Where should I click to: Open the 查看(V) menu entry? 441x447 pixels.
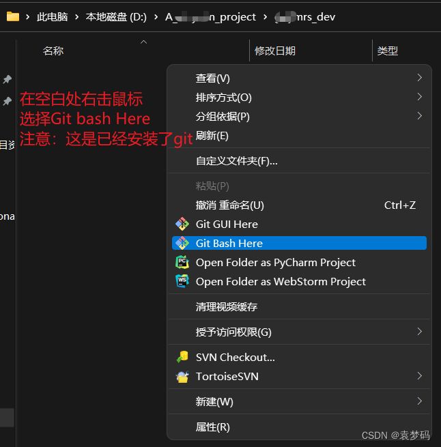tap(299, 78)
